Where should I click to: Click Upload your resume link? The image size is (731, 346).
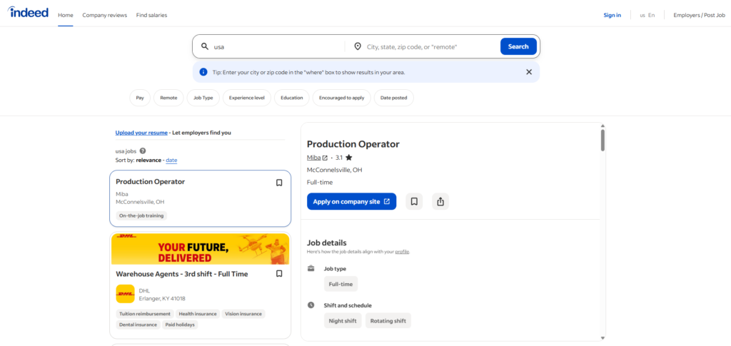(141, 133)
